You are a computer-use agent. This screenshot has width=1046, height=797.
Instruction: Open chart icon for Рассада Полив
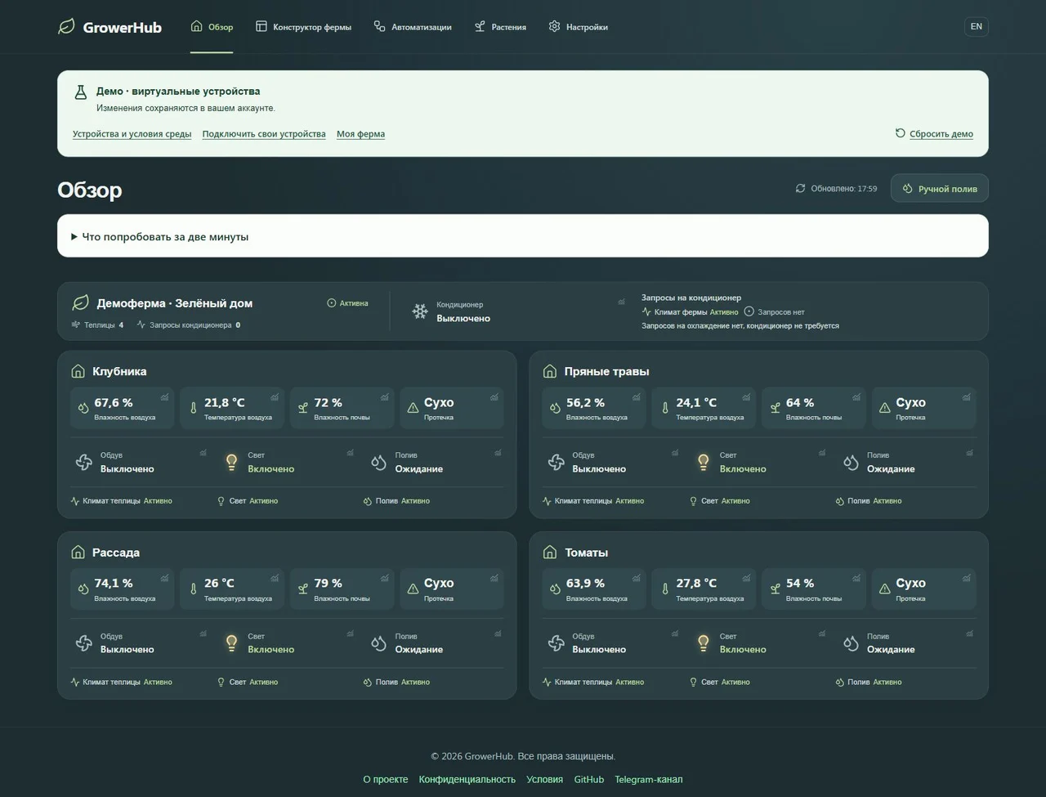(498, 634)
